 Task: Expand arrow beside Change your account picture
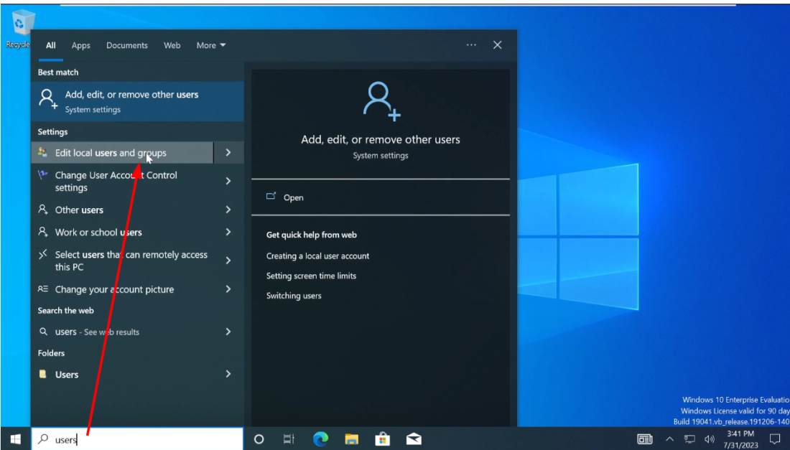(228, 289)
